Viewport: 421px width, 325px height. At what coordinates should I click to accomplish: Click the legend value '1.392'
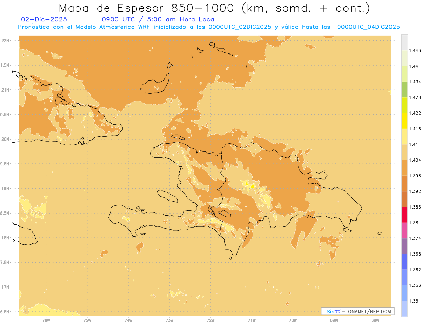point(415,191)
